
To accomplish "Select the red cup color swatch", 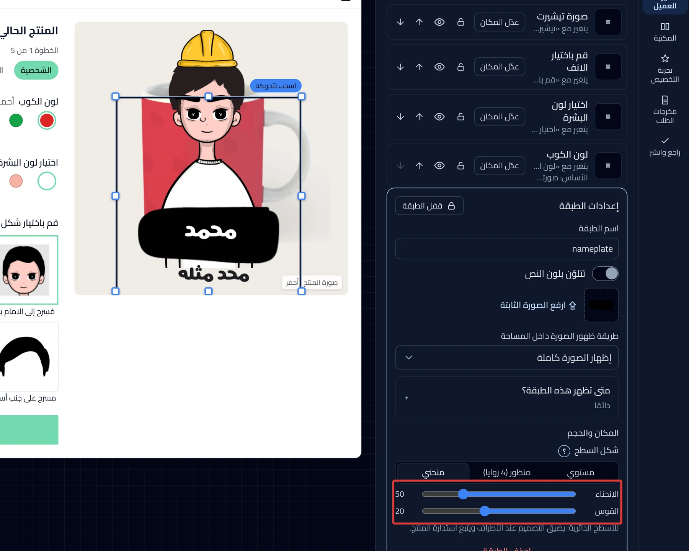I will coord(47,121).
